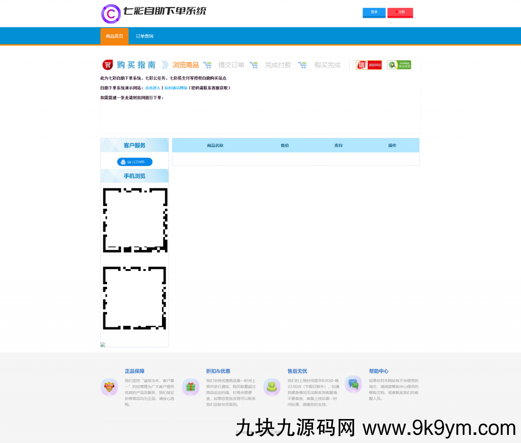
Task: Open the 诚信网站 trust badge
Action: coord(369,65)
